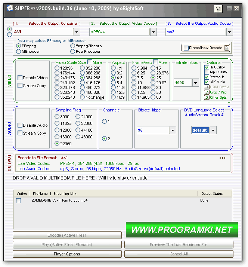
Task: Click Active column header
Action: pyautogui.click(x=22, y=194)
